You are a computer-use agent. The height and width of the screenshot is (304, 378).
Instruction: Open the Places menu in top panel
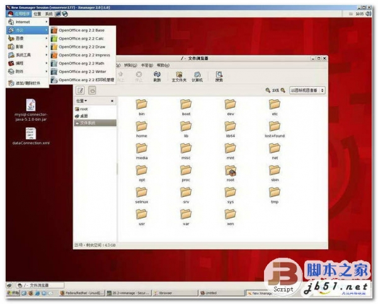pos(37,14)
